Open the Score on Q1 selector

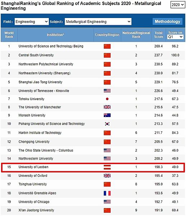click(175, 37)
